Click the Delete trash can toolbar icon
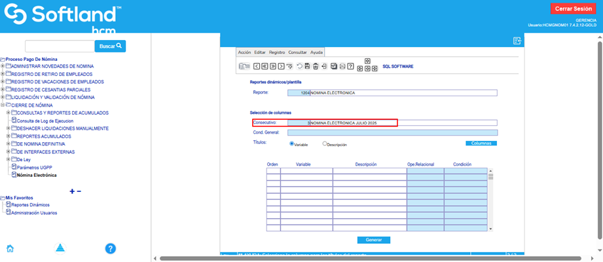This screenshot has width=603, height=262. coord(316,66)
